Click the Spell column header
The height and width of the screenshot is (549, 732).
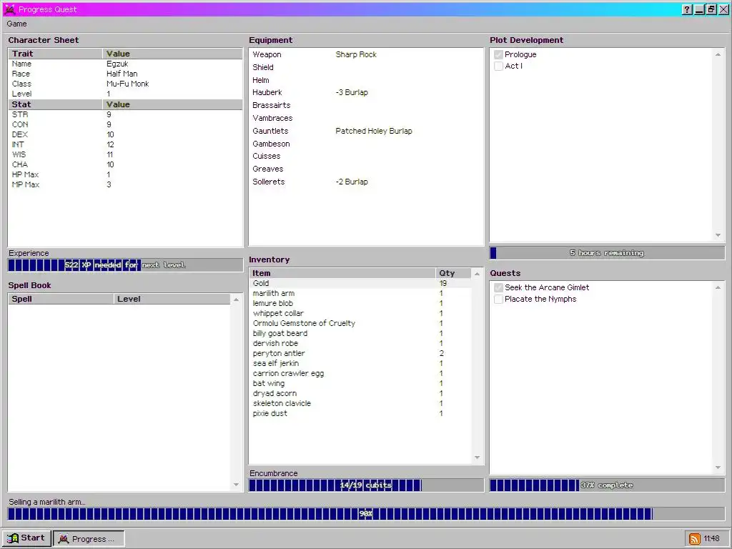click(61, 300)
